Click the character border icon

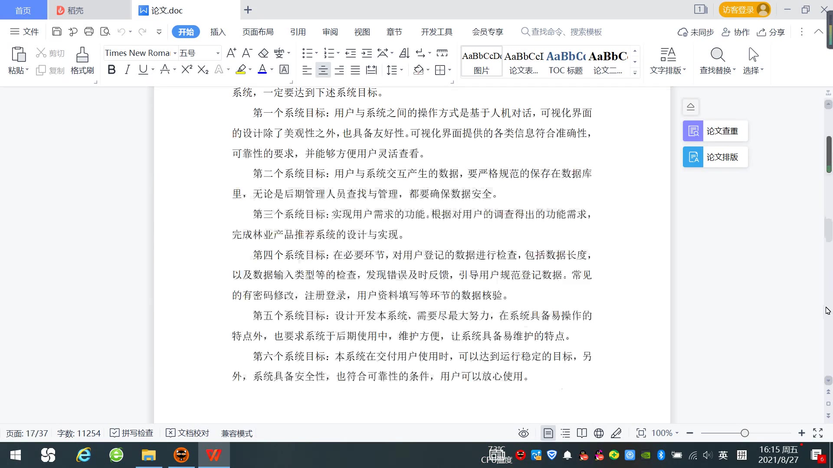point(284,69)
